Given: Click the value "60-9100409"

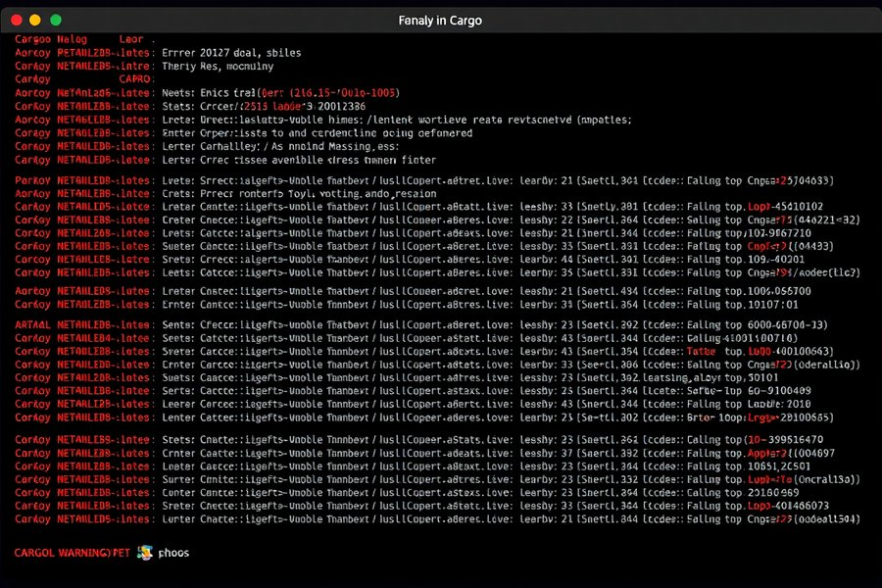Looking at the screenshot, I should (779, 390).
